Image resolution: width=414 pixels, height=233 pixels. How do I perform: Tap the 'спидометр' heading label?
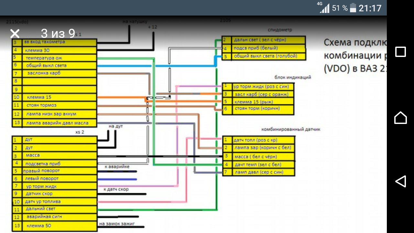pyautogui.click(x=280, y=30)
